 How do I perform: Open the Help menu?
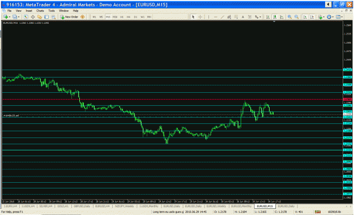coord(75,11)
